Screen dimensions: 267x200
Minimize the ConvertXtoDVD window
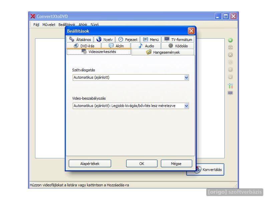click(x=218, y=16)
